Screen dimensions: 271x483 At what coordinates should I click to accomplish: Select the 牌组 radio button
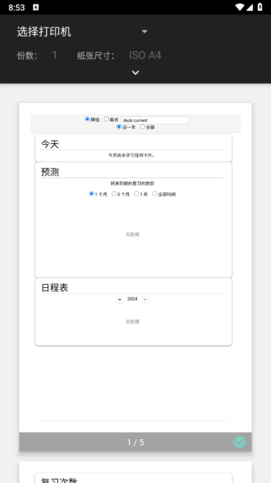point(87,119)
